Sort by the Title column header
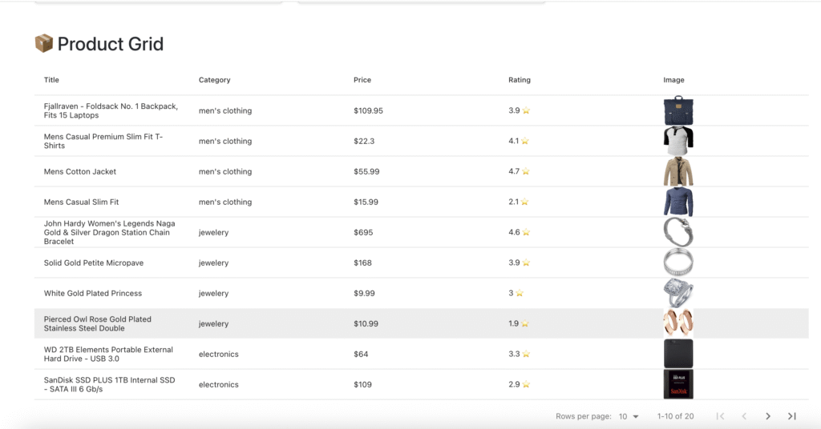This screenshot has height=429, width=821. 51,80
